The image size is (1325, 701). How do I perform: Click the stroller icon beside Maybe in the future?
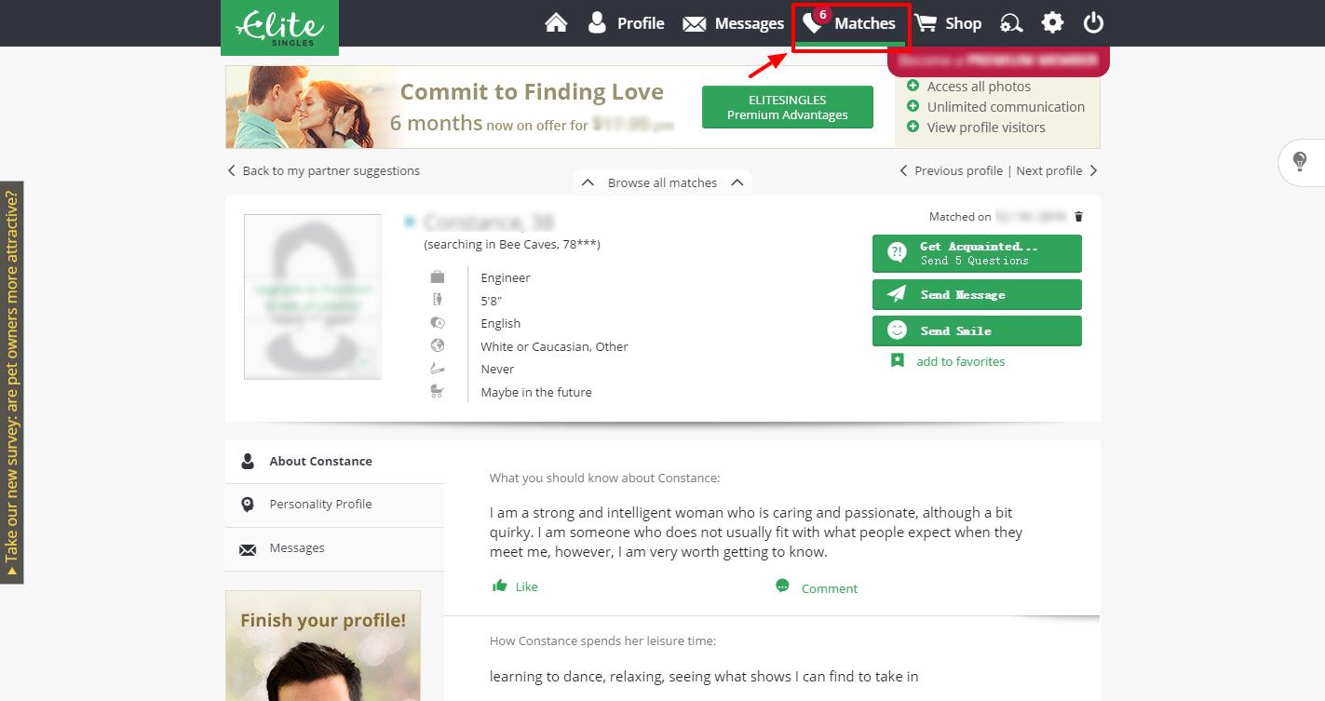click(x=438, y=392)
